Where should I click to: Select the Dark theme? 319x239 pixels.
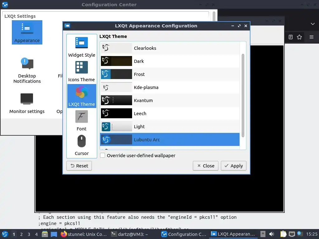click(x=170, y=61)
